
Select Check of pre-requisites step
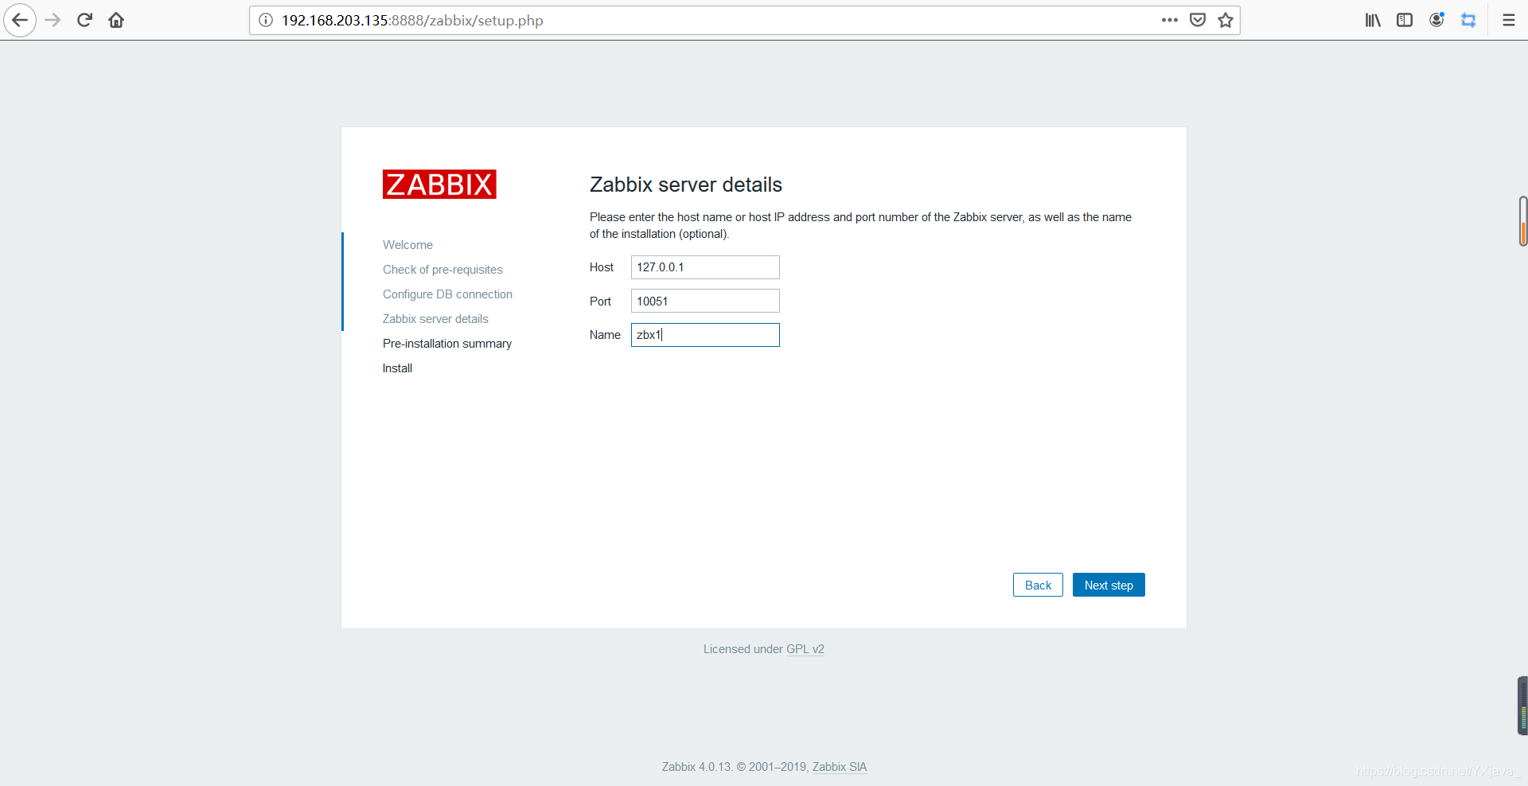(x=442, y=270)
